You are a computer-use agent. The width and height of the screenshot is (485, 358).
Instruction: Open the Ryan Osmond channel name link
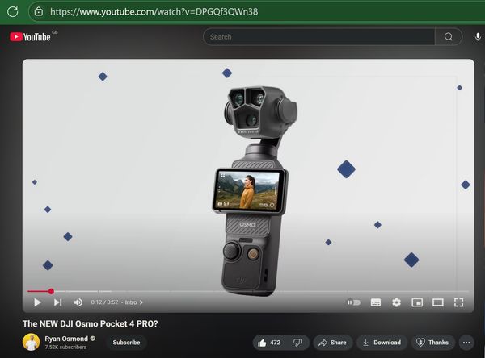(66, 339)
